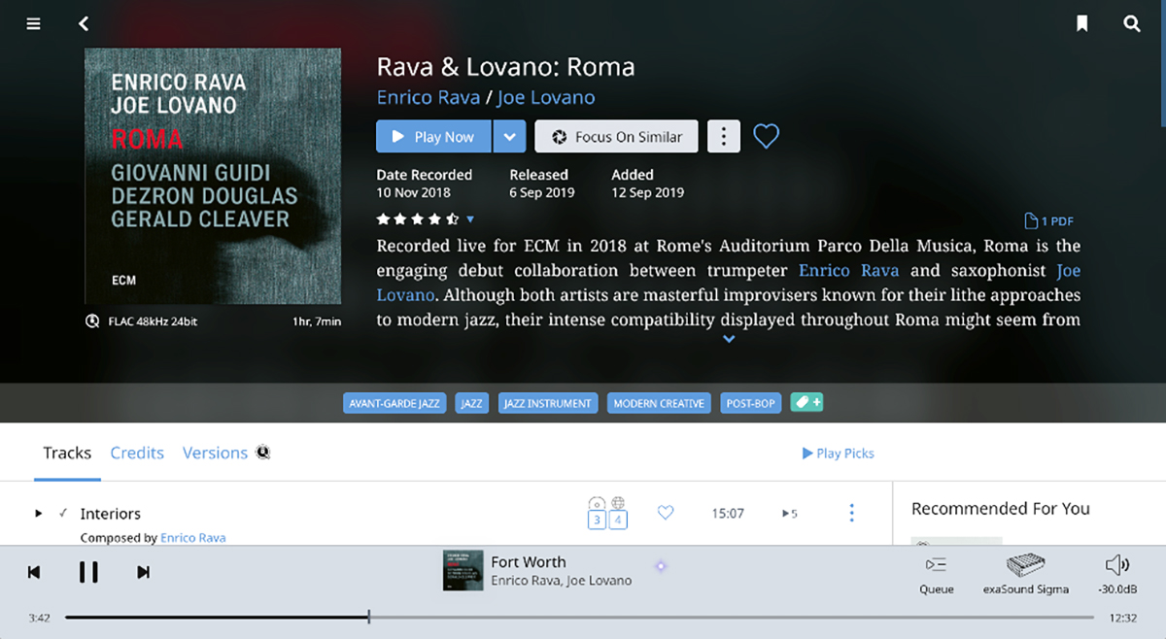The width and height of the screenshot is (1166, 639).
Task: Toggle the checkmark on Interiors track
Action: point(63,513)
